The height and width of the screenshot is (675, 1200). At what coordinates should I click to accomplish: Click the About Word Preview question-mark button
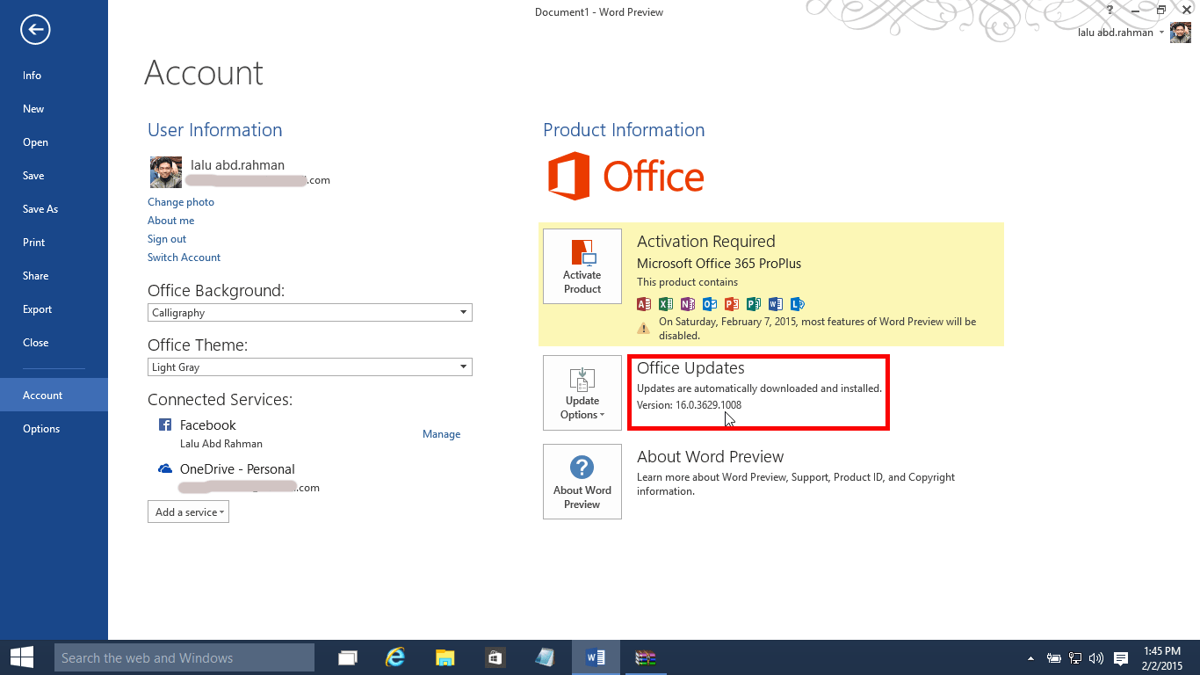pos(582,482)
